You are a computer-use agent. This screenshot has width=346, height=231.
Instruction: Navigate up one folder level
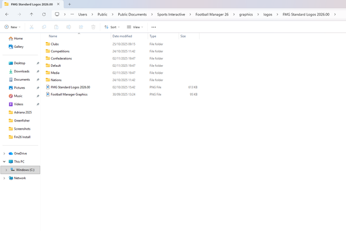click(32, 14)
